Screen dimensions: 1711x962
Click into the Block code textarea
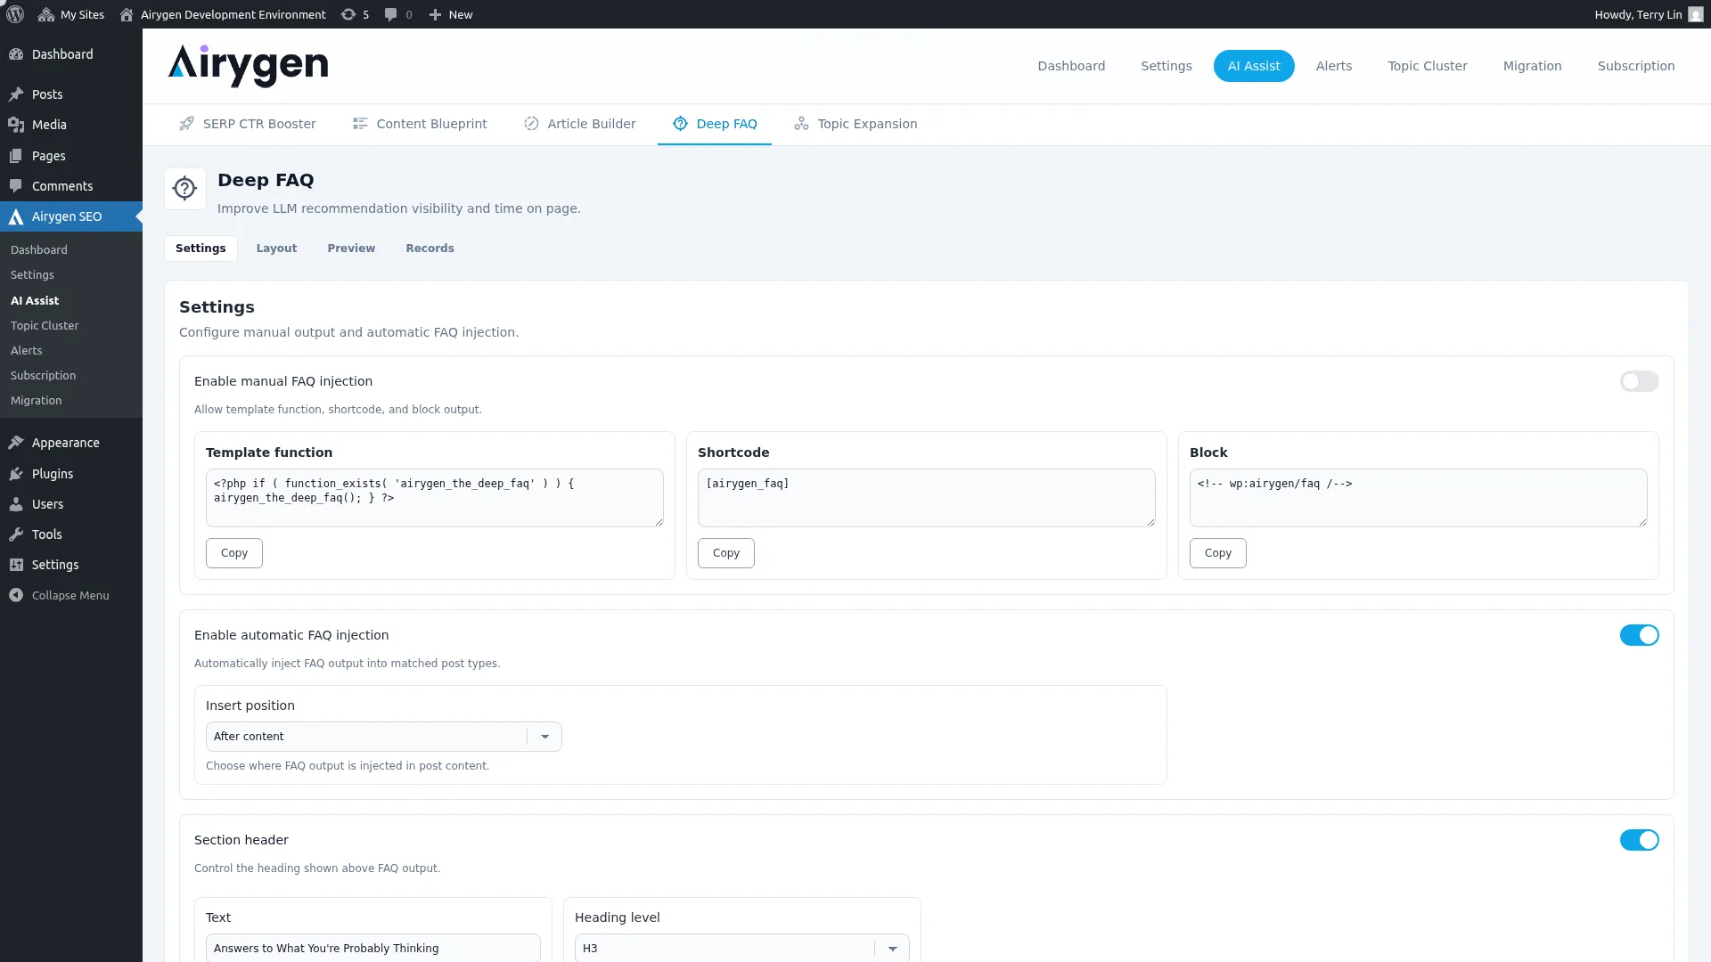pyautogui.click(x=1419, y=498)
